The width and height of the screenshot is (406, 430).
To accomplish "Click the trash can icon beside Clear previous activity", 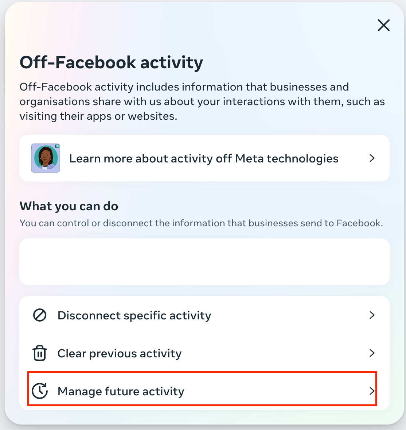I will 40,353.
